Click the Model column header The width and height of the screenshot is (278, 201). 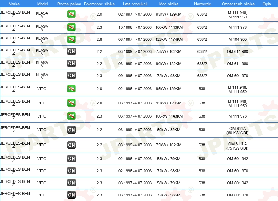tap(42, 4)
